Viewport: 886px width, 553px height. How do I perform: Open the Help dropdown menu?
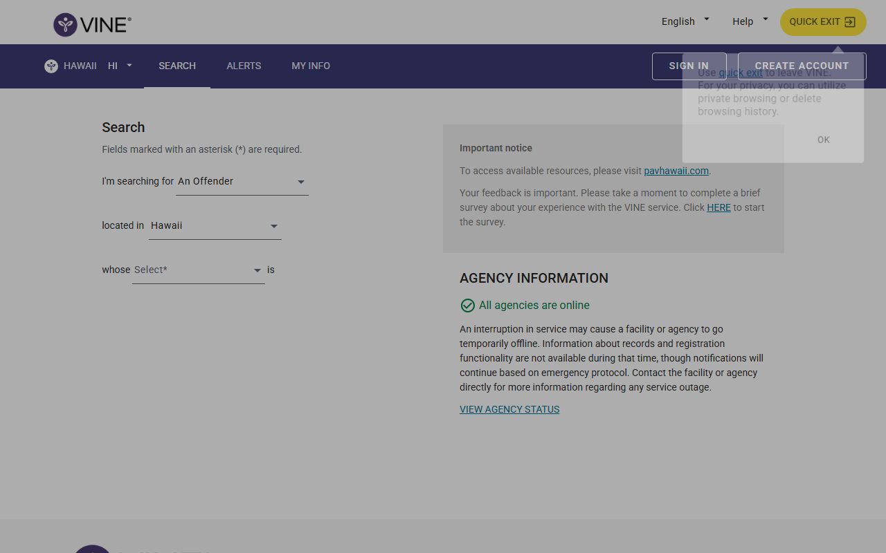750,21
